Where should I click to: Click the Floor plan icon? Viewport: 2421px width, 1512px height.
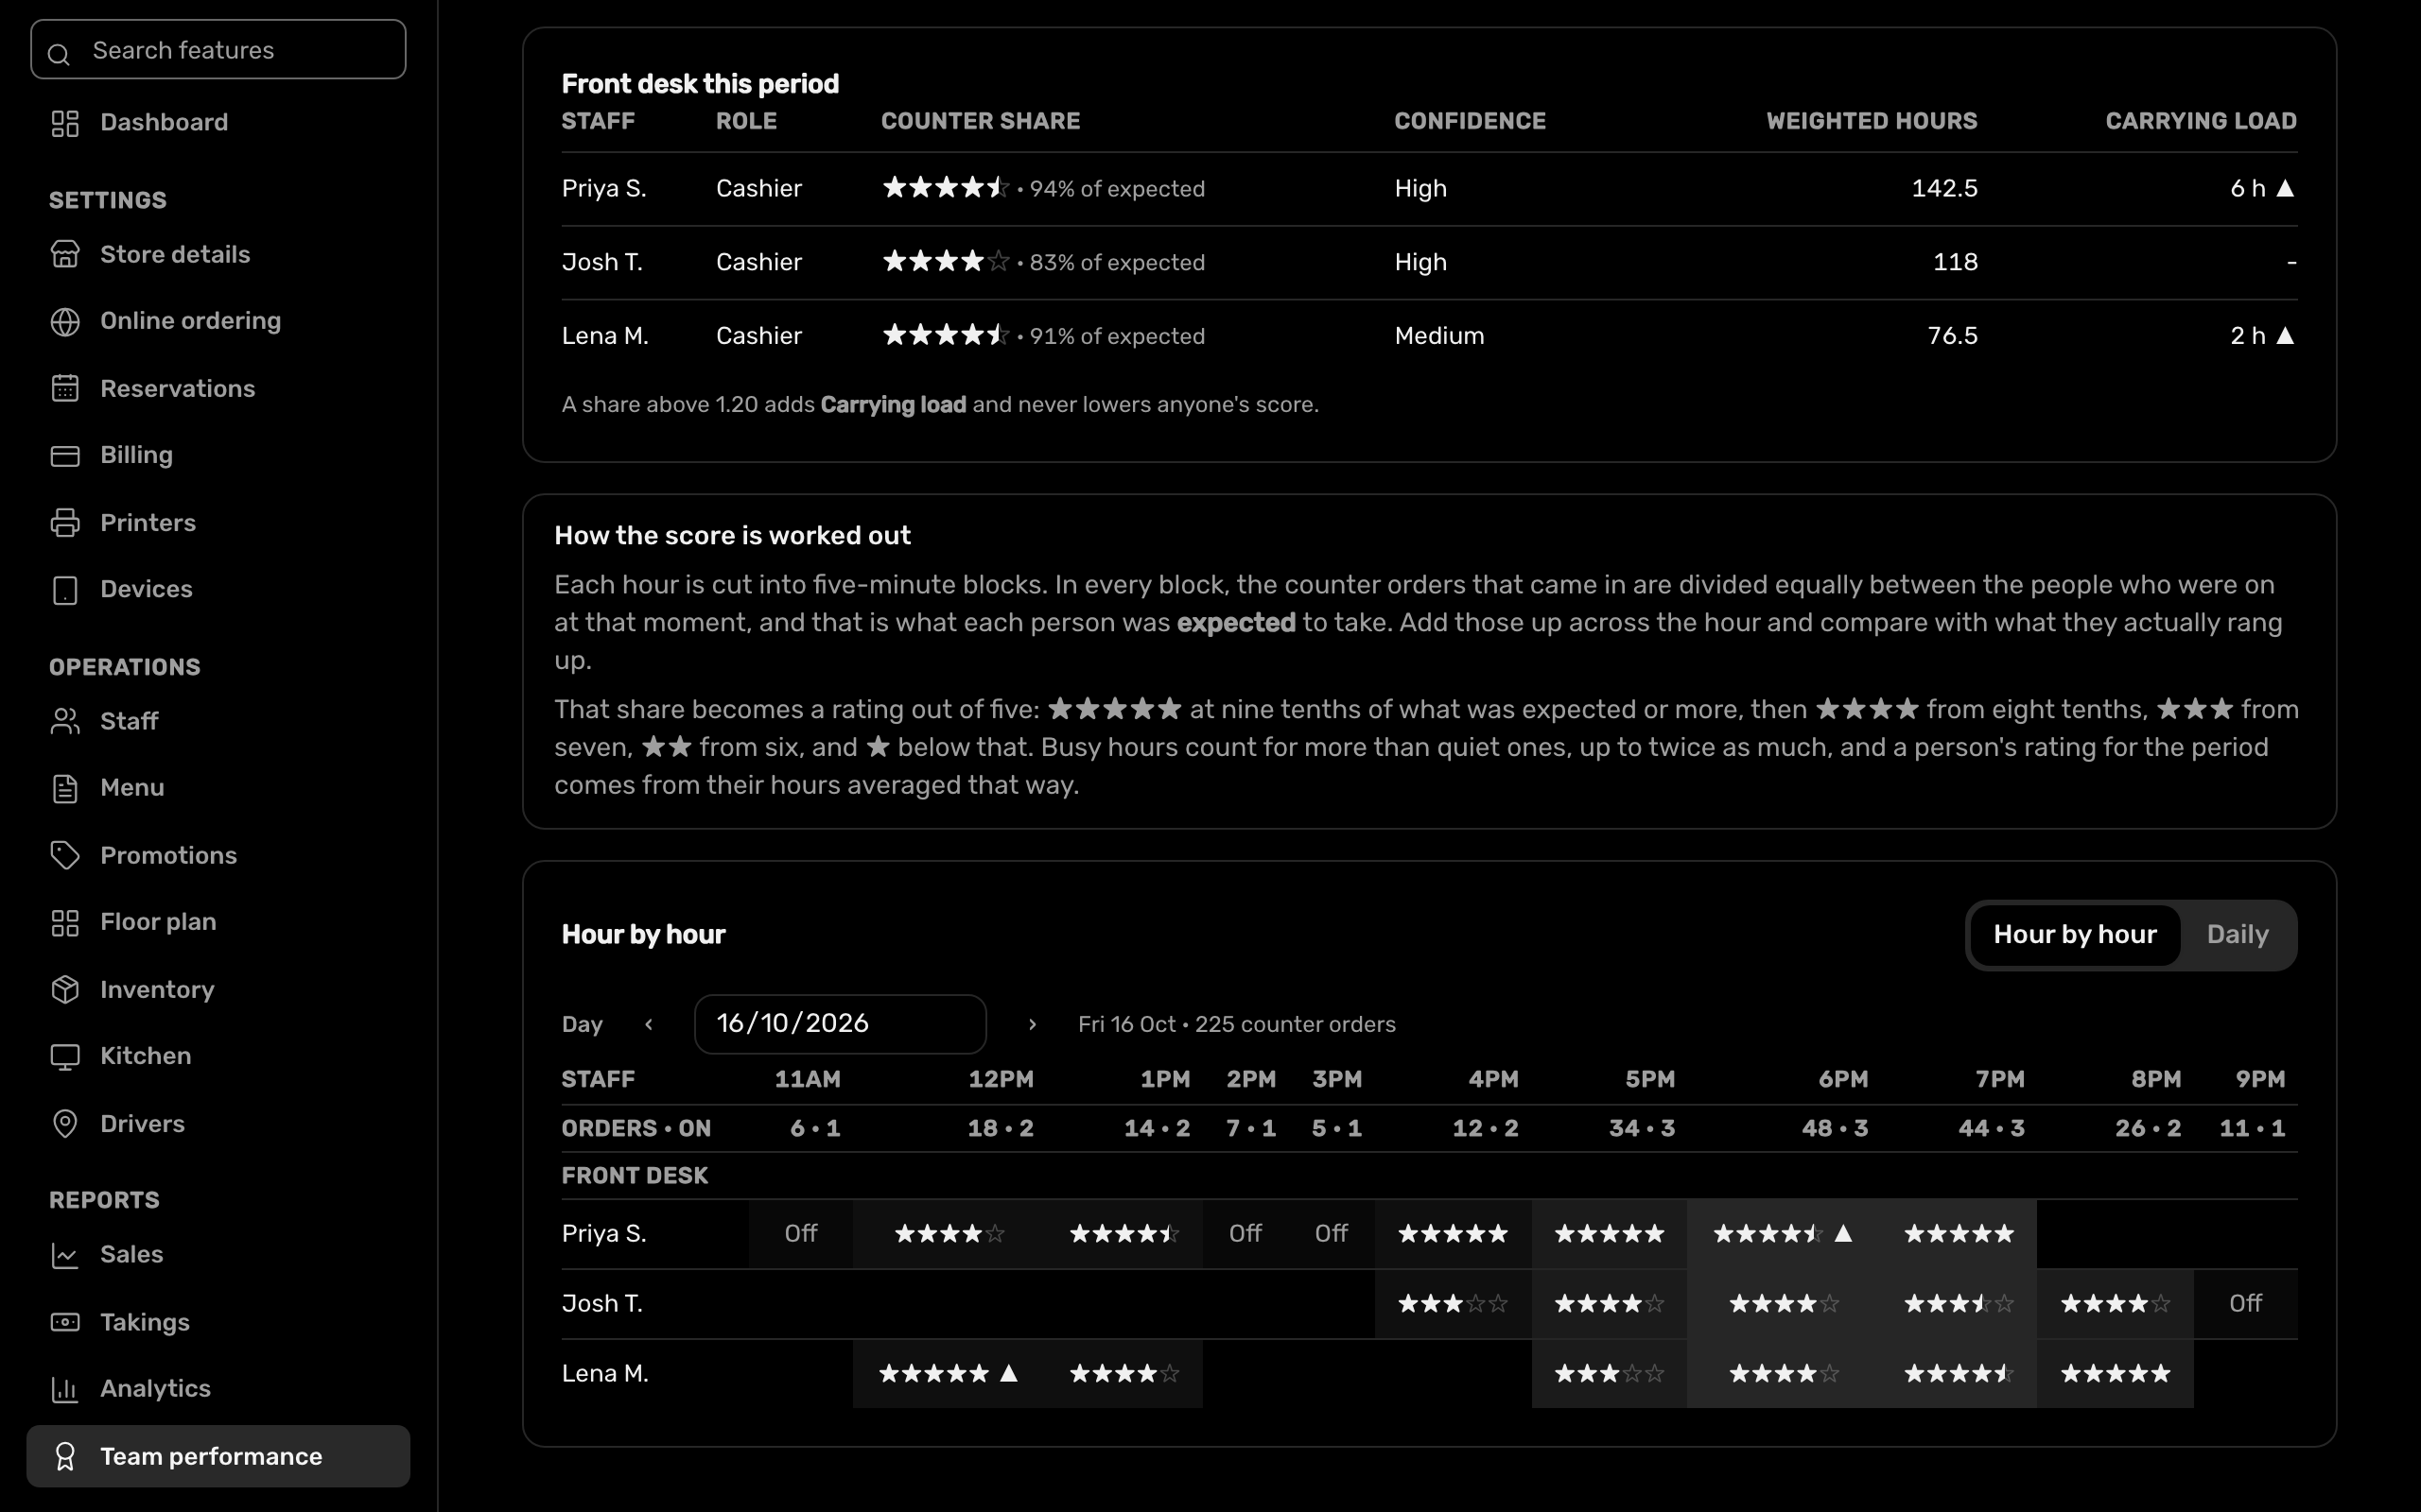65,923
